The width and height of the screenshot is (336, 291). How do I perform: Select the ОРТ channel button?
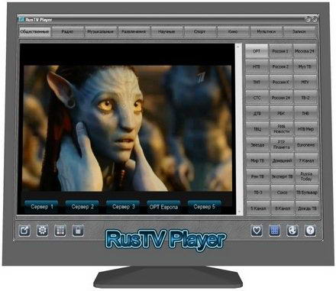[x=257, y=51]
